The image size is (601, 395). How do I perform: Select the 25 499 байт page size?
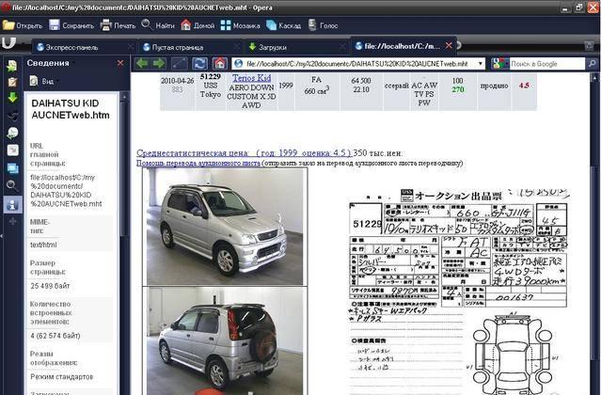tap(50, 286)
